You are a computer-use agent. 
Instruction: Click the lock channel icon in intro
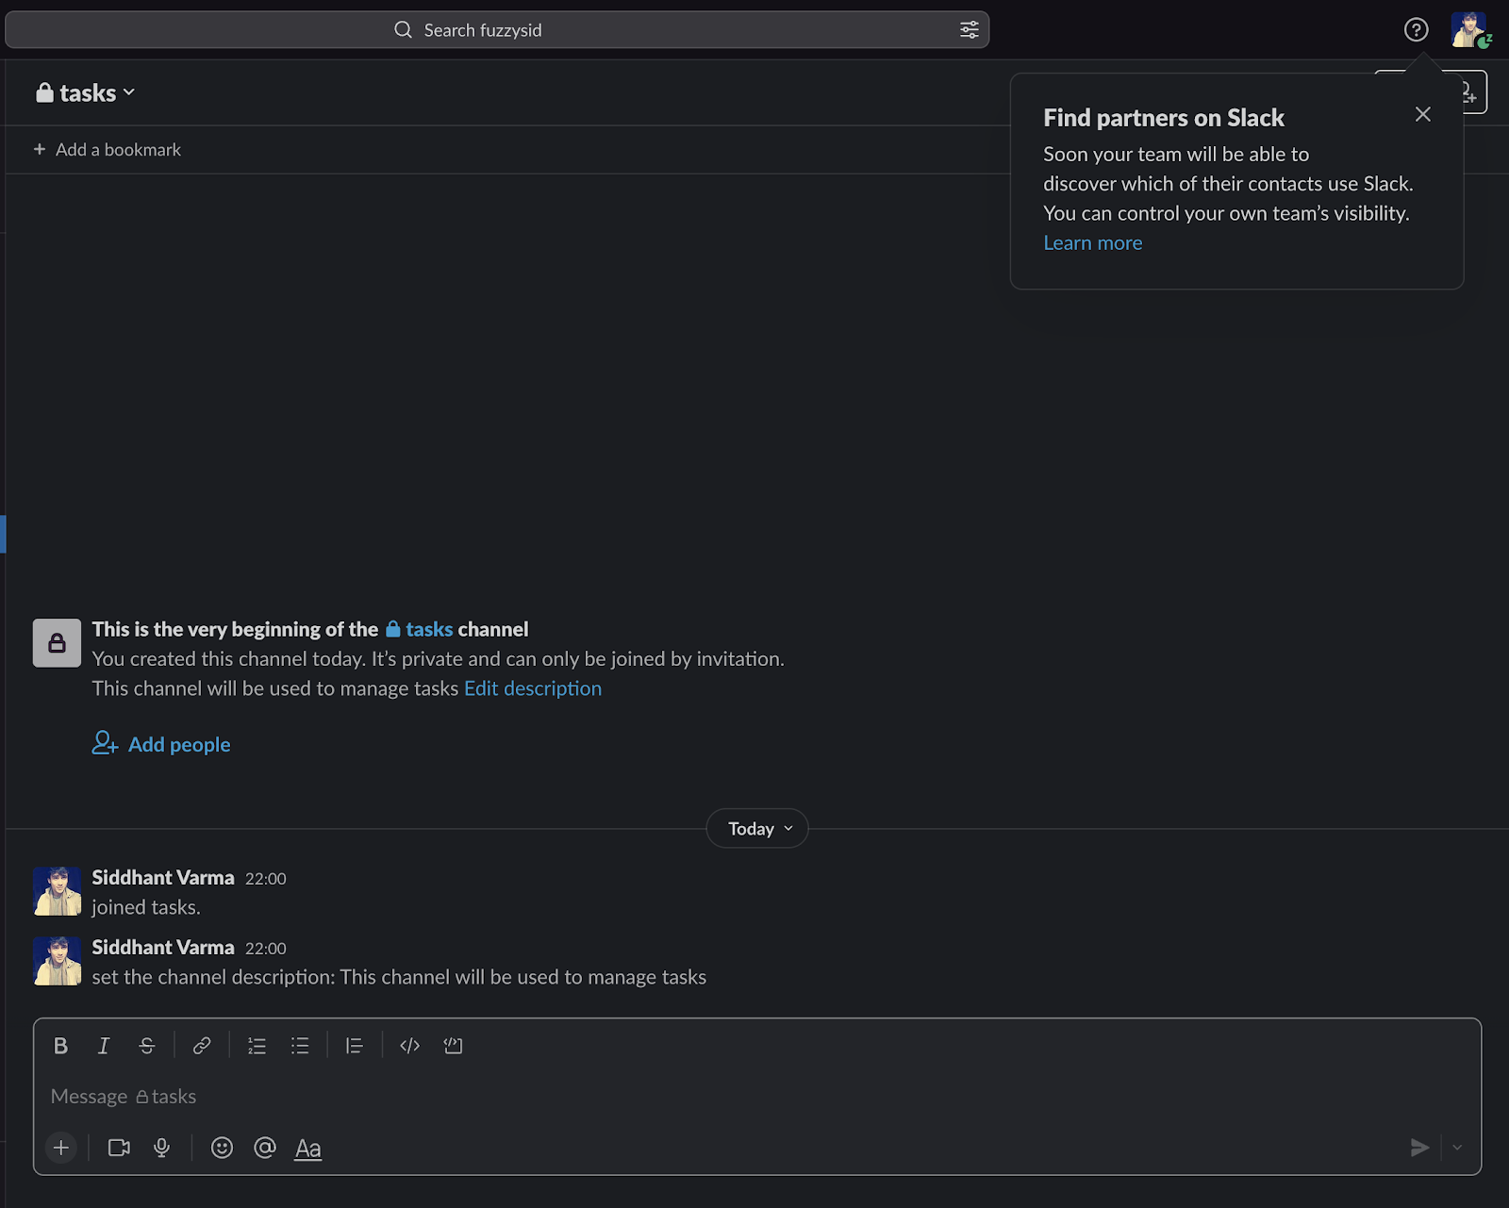[57, 643]
